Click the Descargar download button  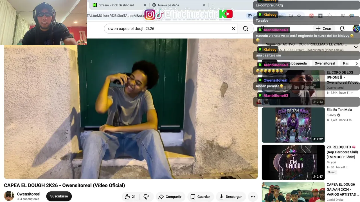click(231, 197)
